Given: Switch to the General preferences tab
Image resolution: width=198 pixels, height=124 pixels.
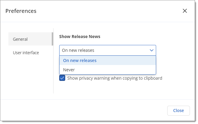Looking at the screenshot, I should pyautogui.click(x=31, y=39).
